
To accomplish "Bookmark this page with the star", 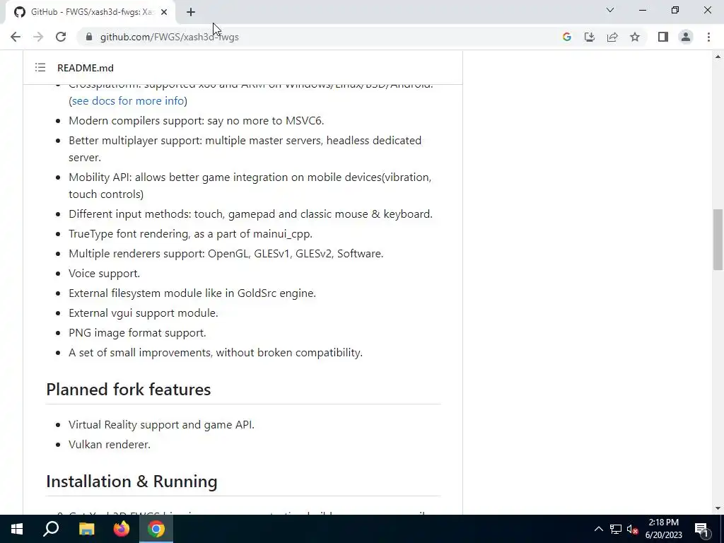I will [635, 37].
